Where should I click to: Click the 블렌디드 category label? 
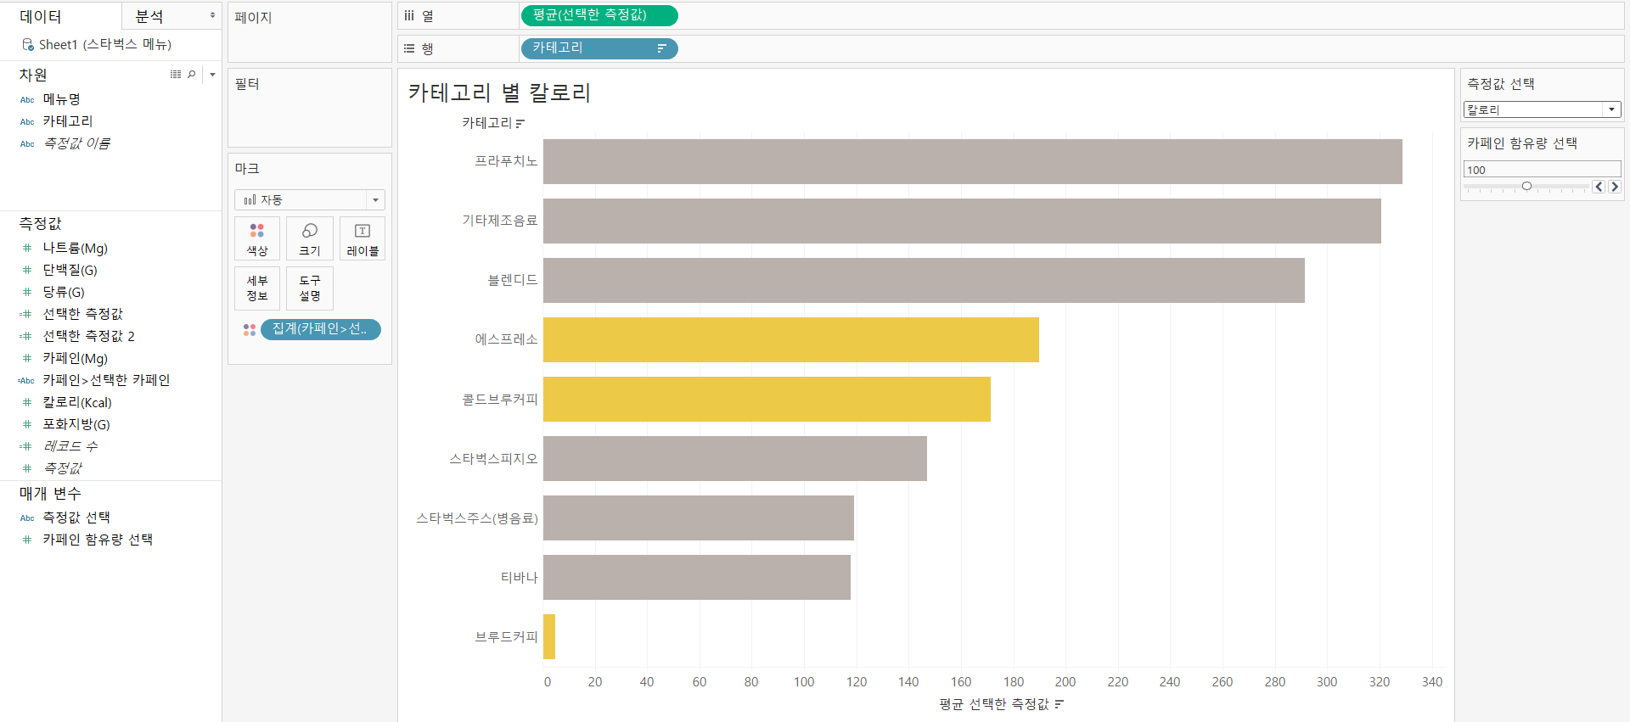[513, 280]
